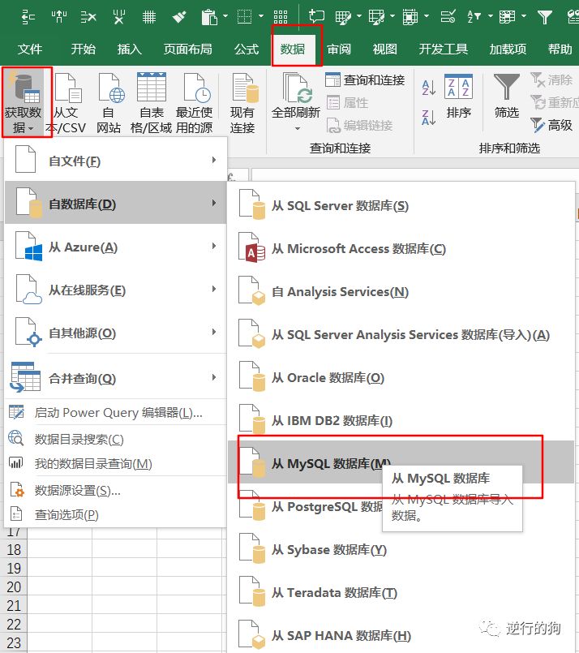579x653 pixels.
Task: Choose 从 SQL Server Analysis Services 数据库(导入)
Action: [401, 334]
